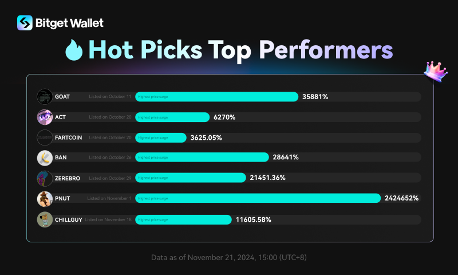
Task: Click the ZEREBRO token name label
Action: coord(68,178)
